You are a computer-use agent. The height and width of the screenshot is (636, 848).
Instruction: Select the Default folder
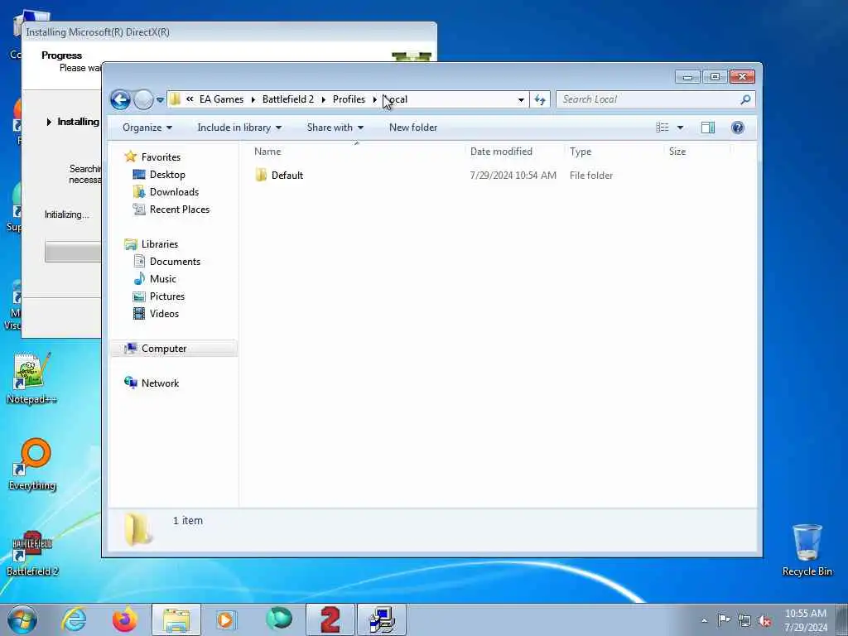(287, 176)
